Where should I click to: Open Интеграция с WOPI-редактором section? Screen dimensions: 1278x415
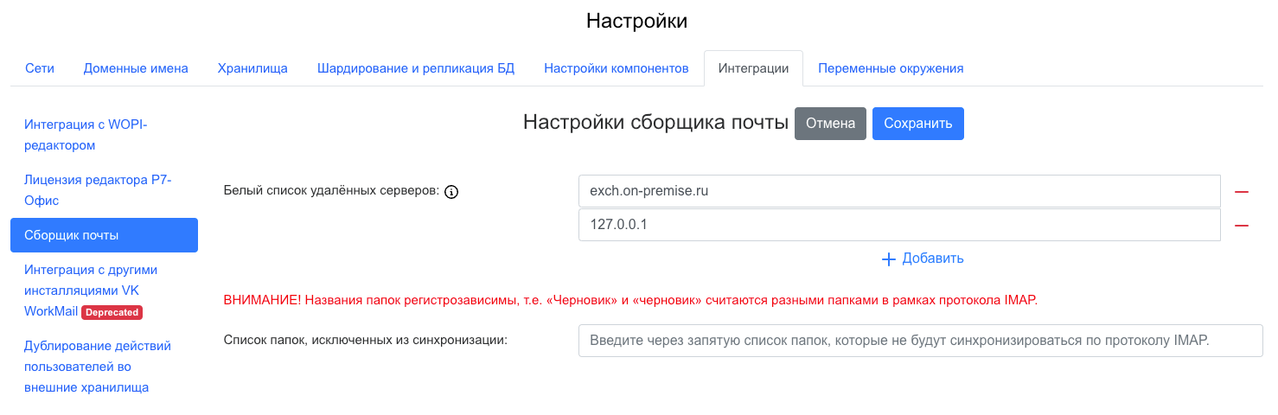point(86,135)
